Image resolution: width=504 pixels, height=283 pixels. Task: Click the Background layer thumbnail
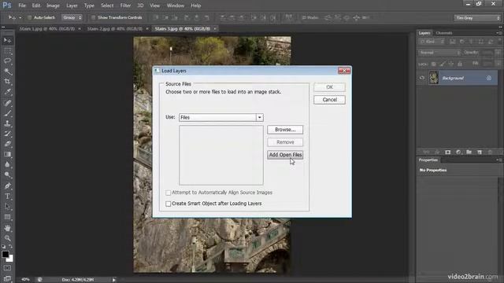click(x=434, y=78)
